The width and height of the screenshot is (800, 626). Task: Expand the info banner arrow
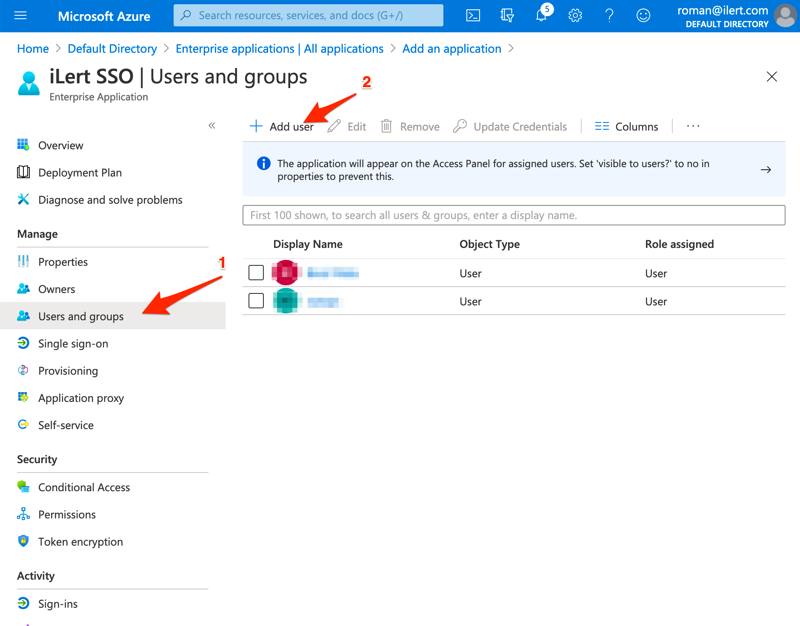click(x=766, y=170)
